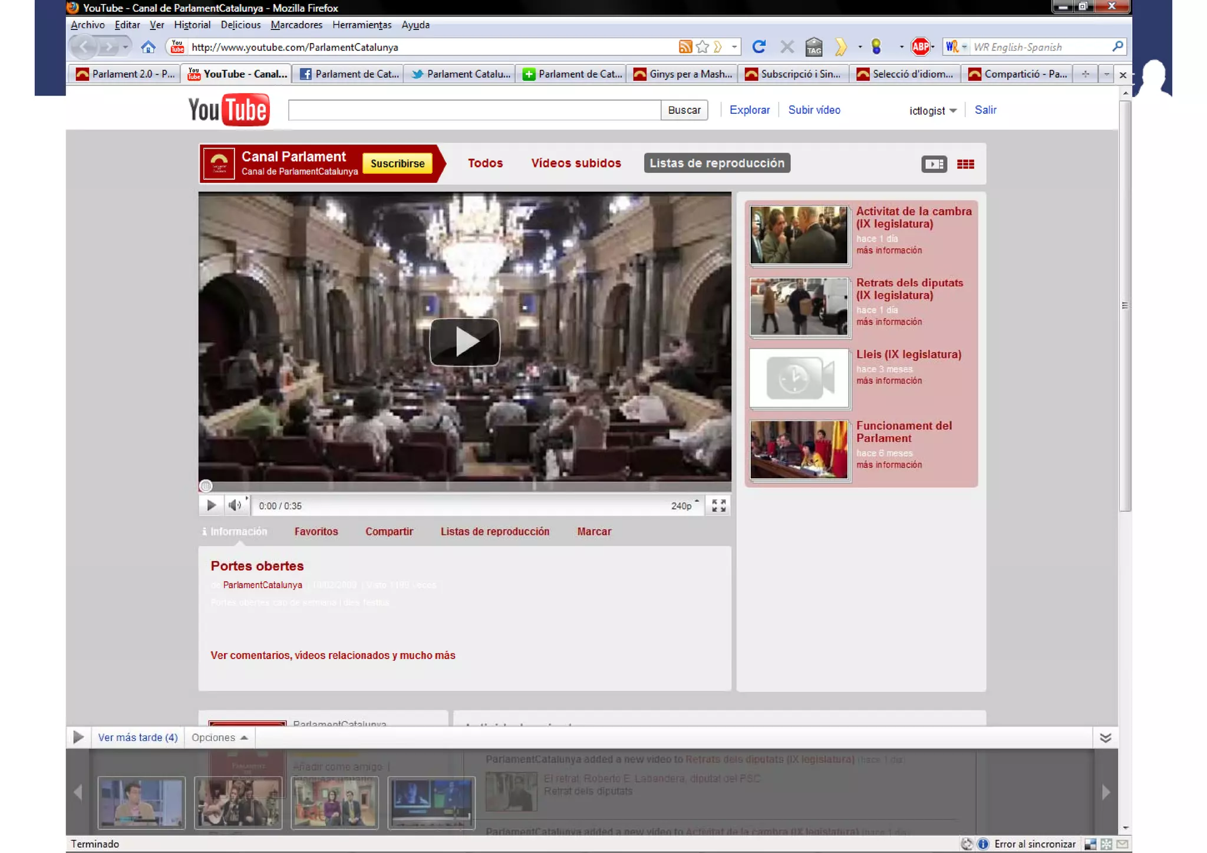The image size is (1207, 853).
Task: Click the info icon in status bar
Action: coord(982,844)
